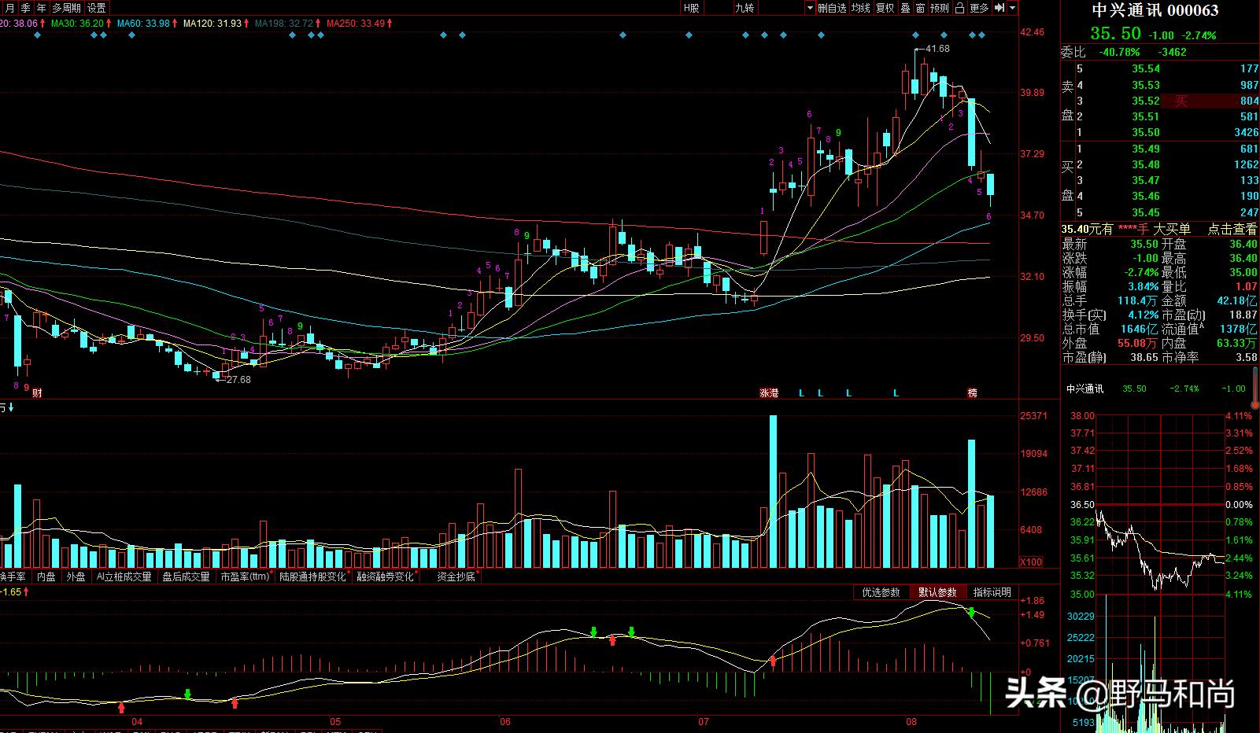The width and height of the screenshot is (1260, 733).
Task: Toggle the 均线 moving average lines
Action: pyautogui.click(x=861, y=8)
